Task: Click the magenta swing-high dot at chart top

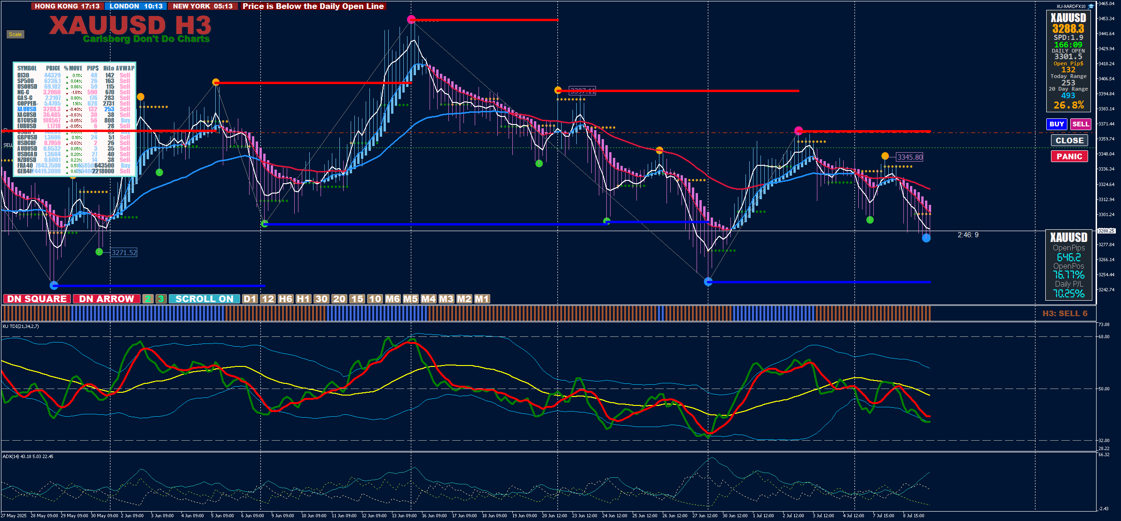Action: click(411, 19)
